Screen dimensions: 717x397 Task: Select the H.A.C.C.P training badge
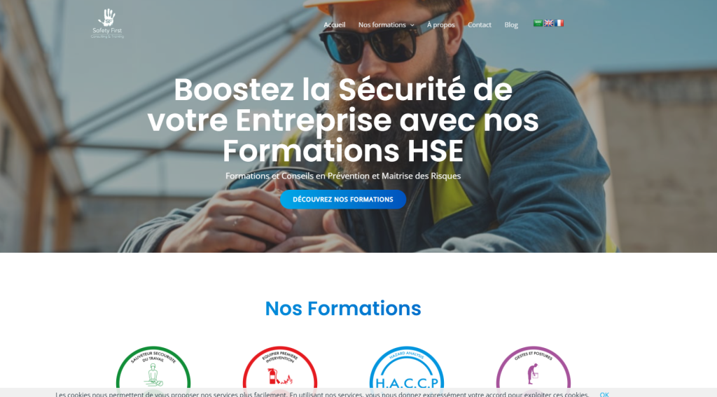click(x=407, y=371)
